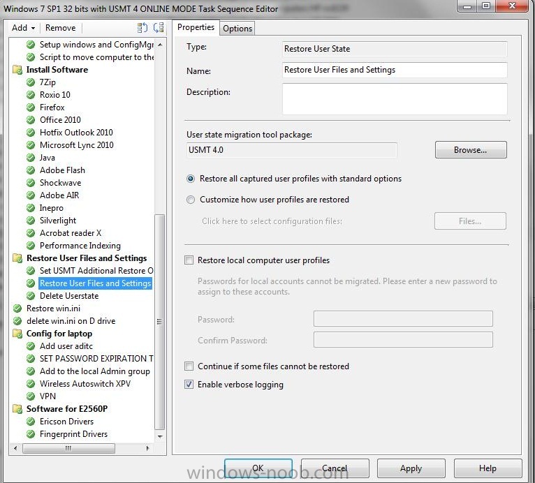Select Fingerprint Drivers step

click(73, 434)
